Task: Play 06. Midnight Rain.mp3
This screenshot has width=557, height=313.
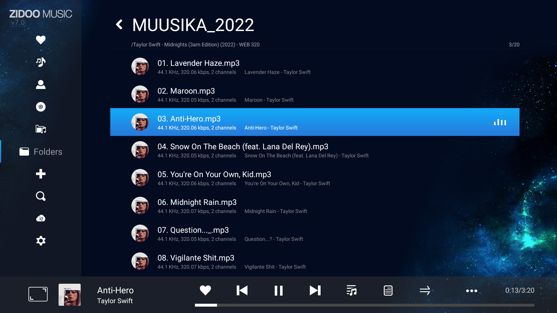Action: tap(315, 206)
